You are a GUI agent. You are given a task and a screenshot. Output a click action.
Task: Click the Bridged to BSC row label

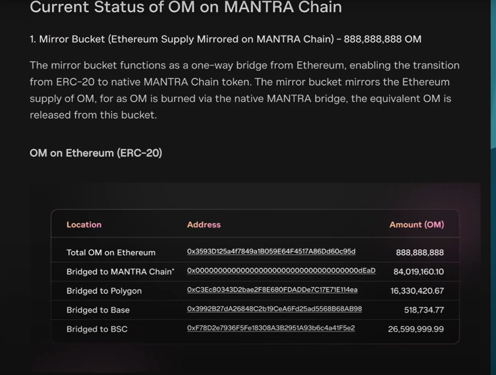pos(97,329)
